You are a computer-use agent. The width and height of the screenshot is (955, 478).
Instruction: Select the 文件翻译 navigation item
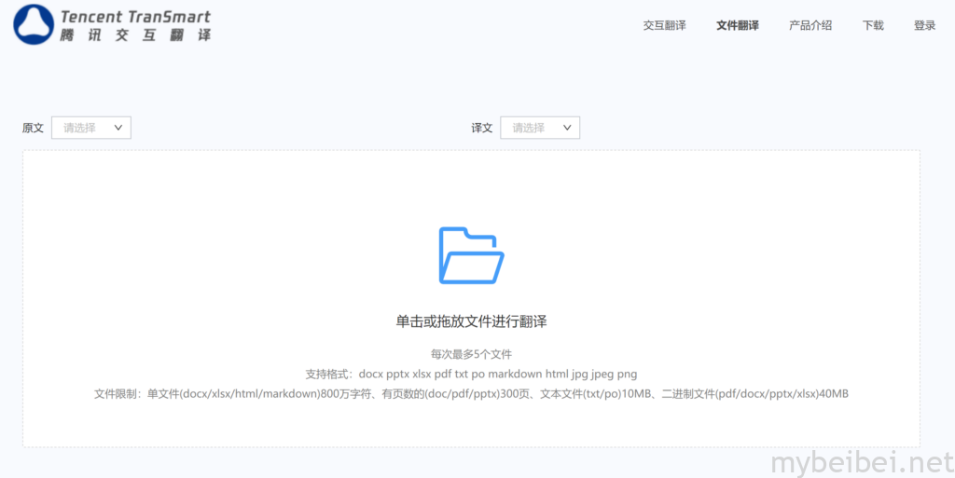pos(737,25)
